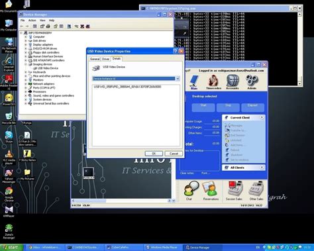
Task: Open My Computer desktop icon
Action: click(x=9, y=25)
